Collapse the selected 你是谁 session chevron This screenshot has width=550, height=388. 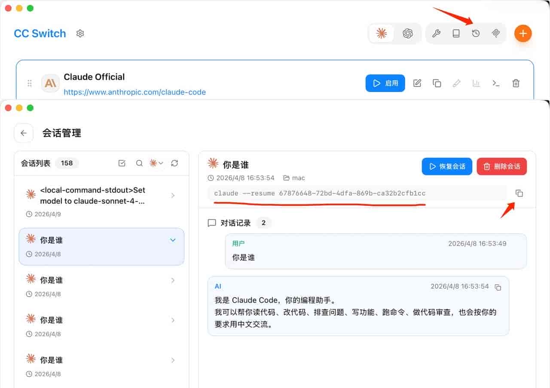(x=173, y=240)
